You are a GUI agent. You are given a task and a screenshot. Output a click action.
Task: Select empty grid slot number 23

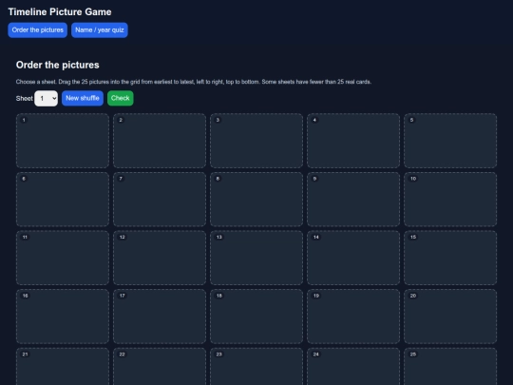pyautogui.click(x=256, y=367)
